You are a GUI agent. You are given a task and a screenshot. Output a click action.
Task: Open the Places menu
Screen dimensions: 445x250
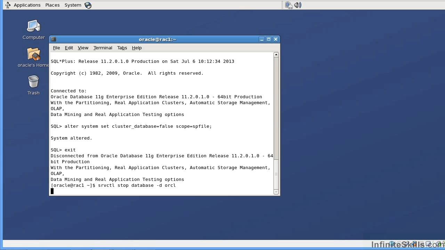coord(52,5)
